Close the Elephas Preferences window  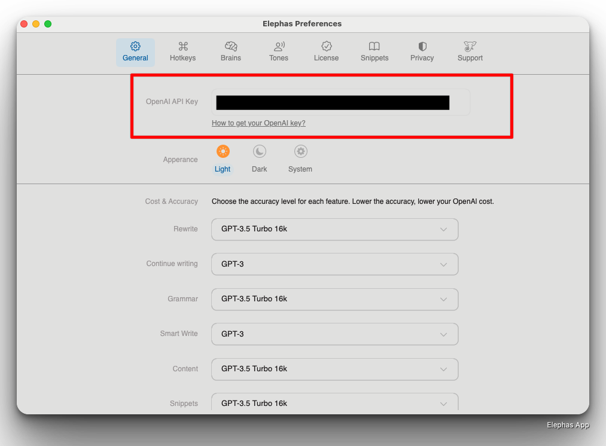pyautogui.click(x=24, y=24)
